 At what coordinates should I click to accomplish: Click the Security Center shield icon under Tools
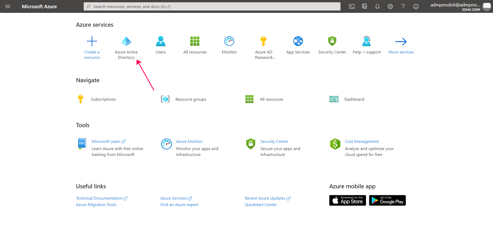click(251, 144)
